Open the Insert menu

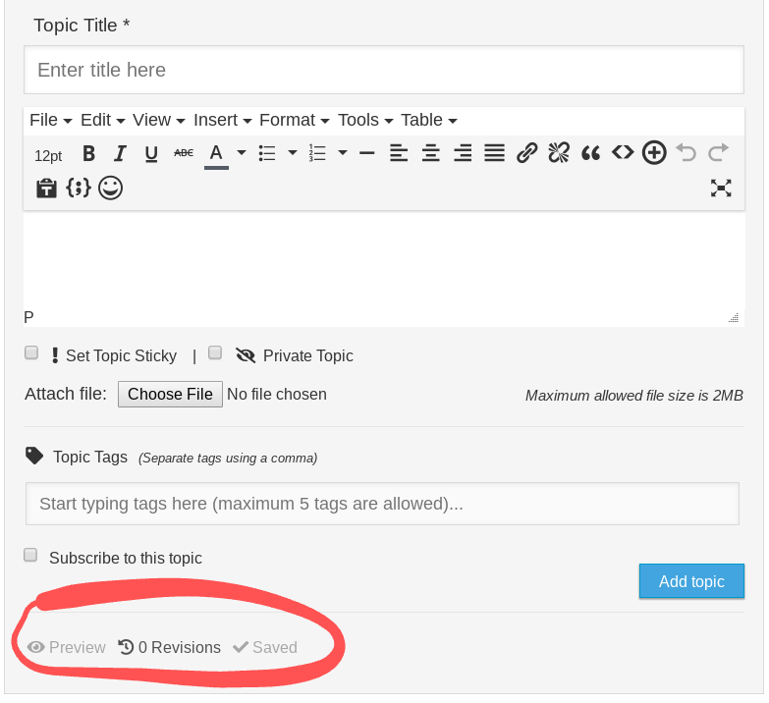(x=222, y=120)
